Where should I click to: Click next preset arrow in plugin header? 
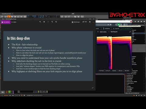pyautogui.click(x=110, y=25)
